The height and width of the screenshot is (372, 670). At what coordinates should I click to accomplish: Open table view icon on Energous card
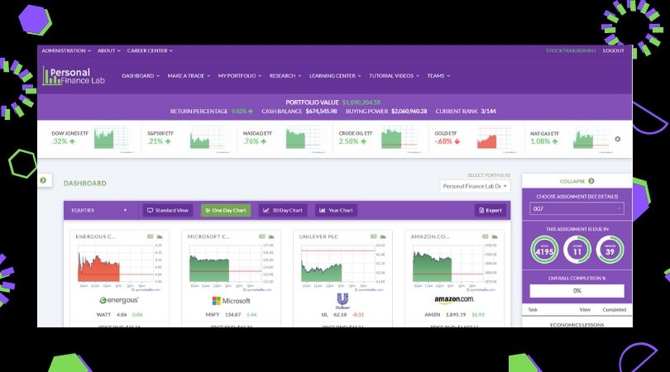151,236
